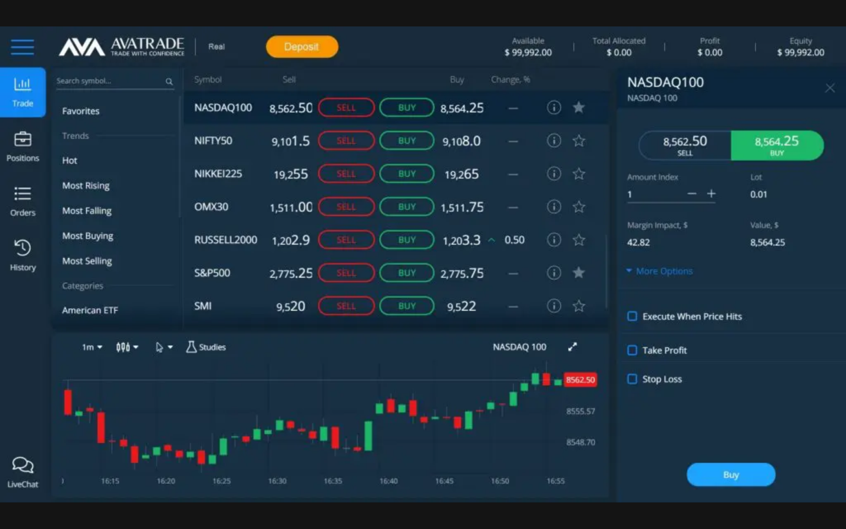Select Favorites list
The width and height of the screenshot is (846, 529).
(x=81, y=111)
